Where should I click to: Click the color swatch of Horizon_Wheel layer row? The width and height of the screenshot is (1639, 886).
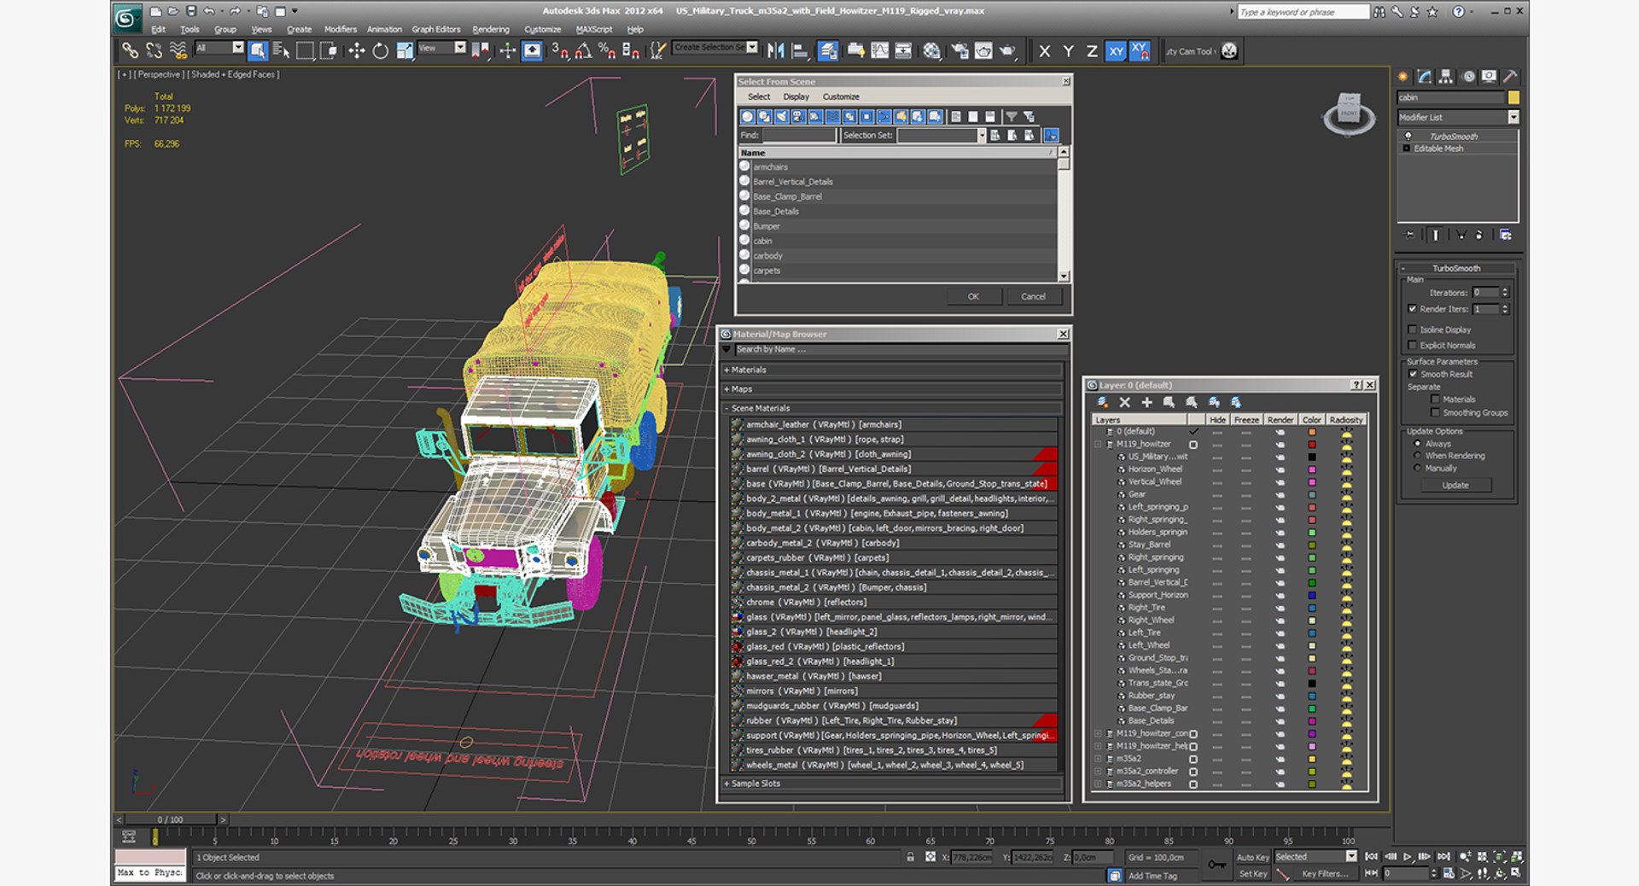[x=1312, y=469]
